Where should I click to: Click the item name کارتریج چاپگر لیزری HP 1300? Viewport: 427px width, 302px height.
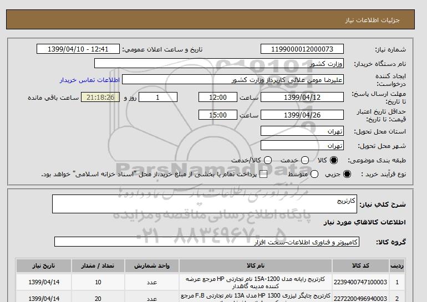click(256, 297)
